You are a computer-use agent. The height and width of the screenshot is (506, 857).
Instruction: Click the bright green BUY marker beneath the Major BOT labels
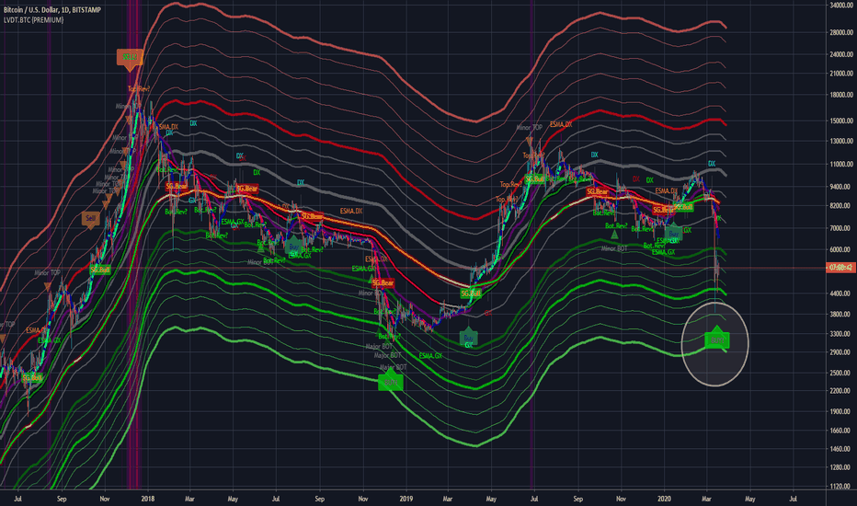(390, 380)
